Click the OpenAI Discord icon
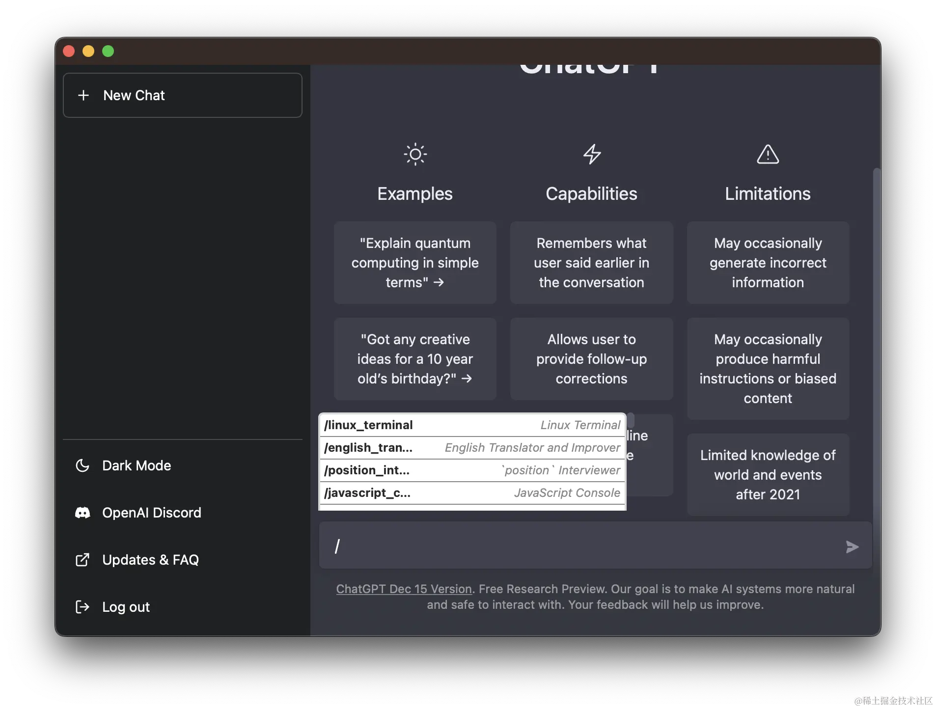 click(x=83, y=513)
